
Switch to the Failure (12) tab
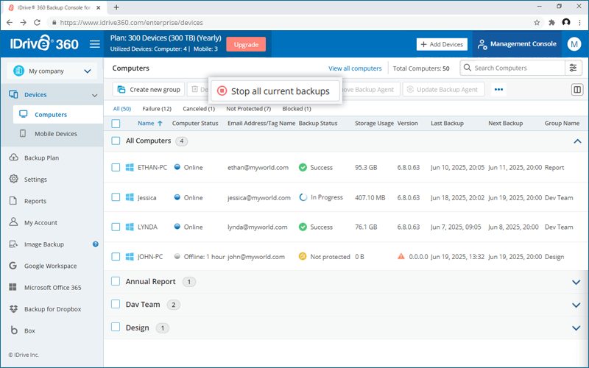pos(157,109)
